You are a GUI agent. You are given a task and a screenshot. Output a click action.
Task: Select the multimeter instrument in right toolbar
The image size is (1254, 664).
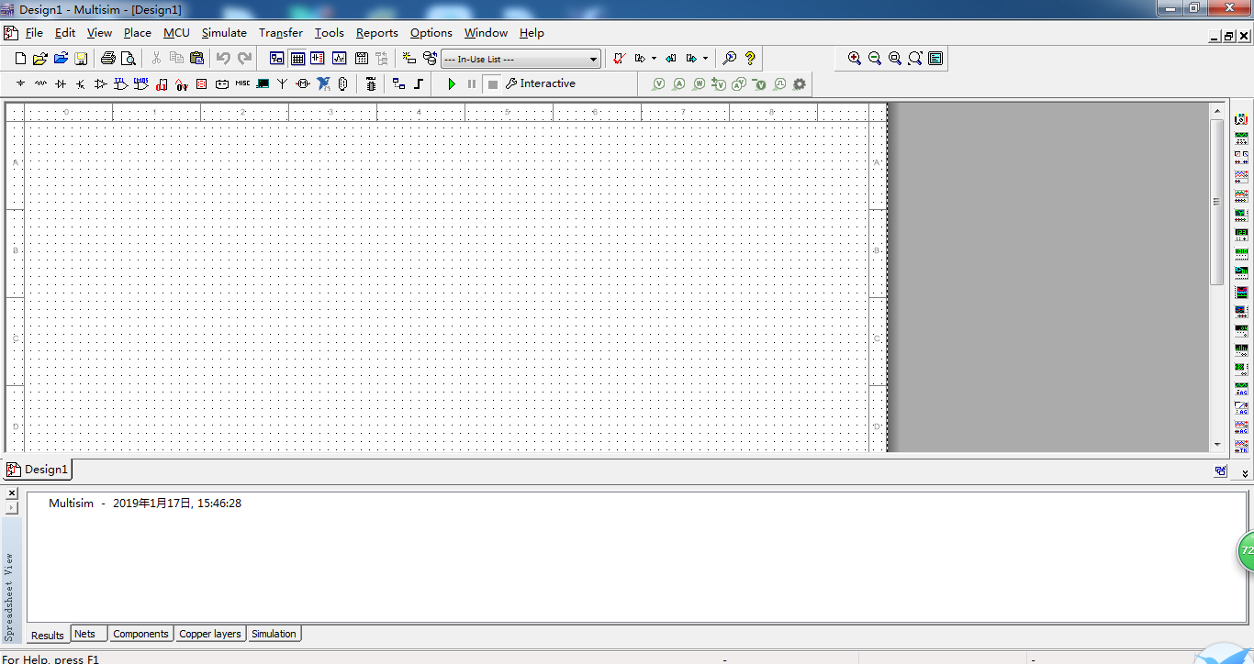click(x=1241, y=119)
